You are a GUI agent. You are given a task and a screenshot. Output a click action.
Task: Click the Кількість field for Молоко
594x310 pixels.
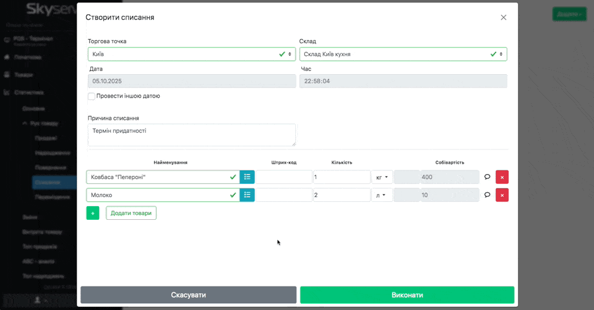click(341, 195)
